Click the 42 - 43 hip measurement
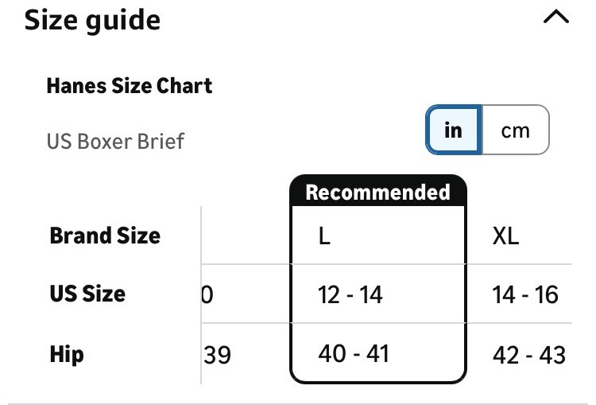 [x=528, y=354]
